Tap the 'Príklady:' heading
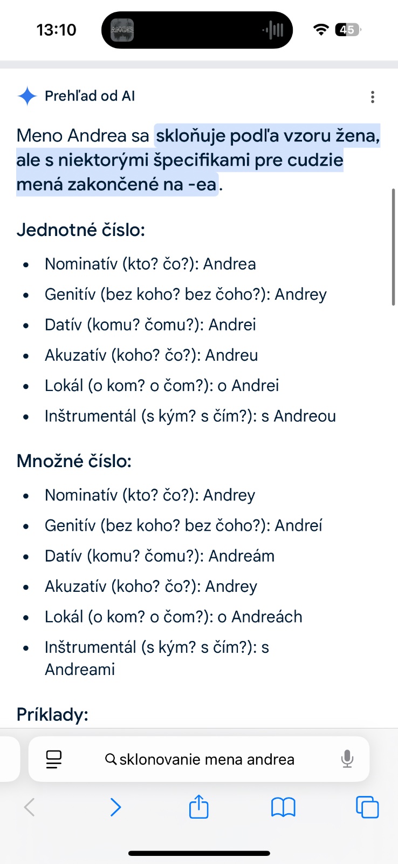This screenshot has width=398, height=864. (x=52, y=714)
